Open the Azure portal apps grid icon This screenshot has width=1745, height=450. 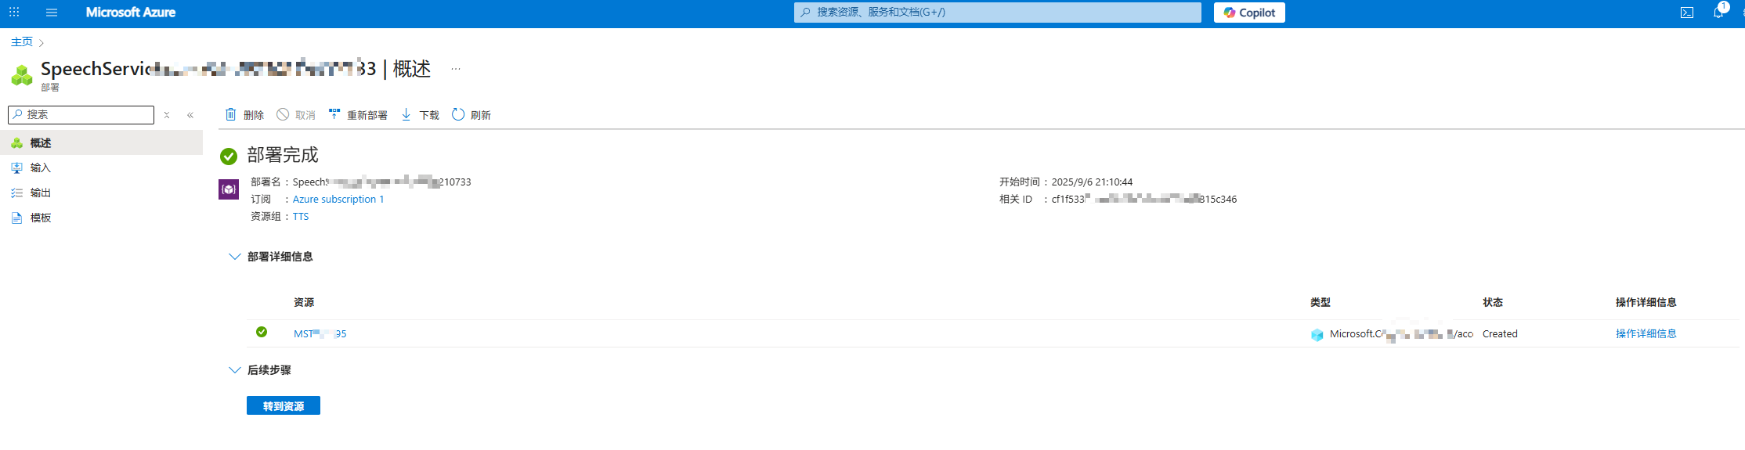[14, 13]
